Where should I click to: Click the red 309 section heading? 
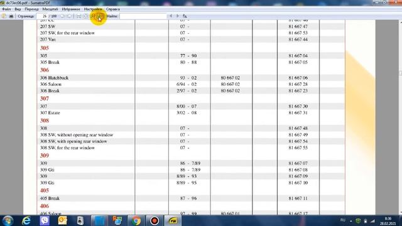45,156
